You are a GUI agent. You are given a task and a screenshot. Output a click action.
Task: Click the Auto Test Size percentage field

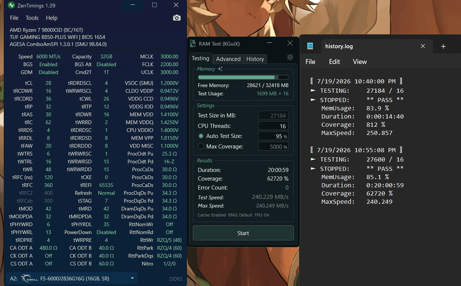pyautogui.click(x=274, y=136)
